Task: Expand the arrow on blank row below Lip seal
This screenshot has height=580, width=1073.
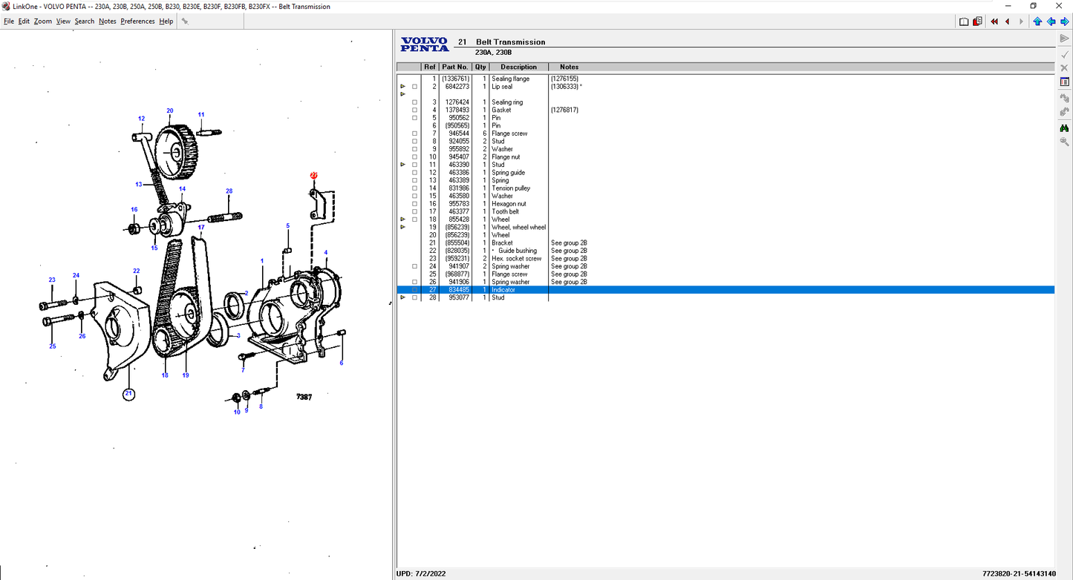Action: tap(403, 94)
